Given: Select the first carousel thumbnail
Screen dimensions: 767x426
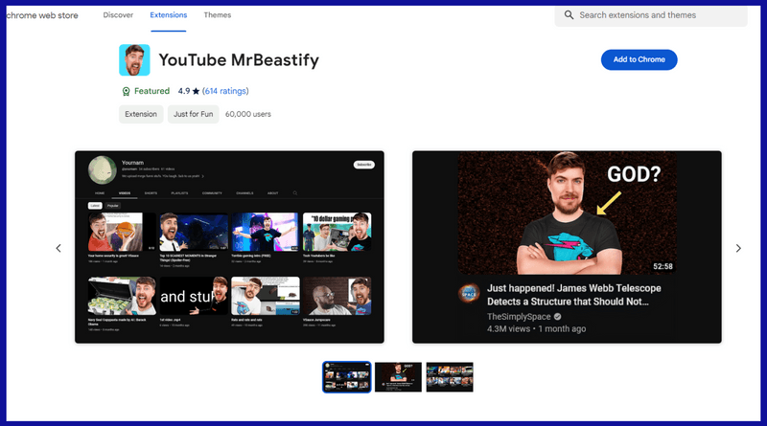Looking at the screenshot, I should coord(346,376).
